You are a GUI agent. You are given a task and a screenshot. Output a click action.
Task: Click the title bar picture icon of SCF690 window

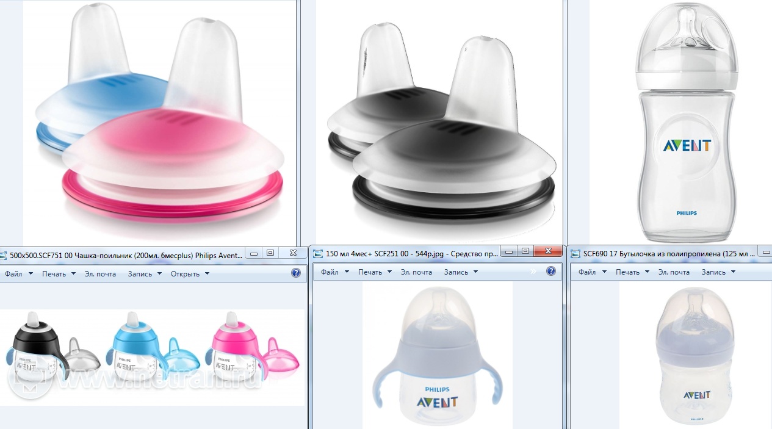point(575,253)
